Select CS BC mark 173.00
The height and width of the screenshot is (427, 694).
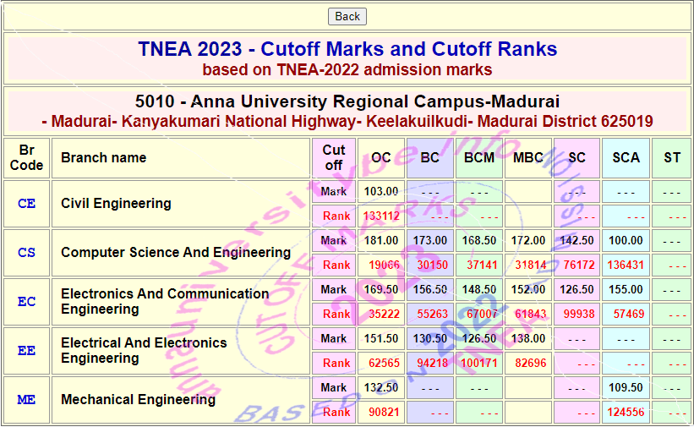pos(430,240)
